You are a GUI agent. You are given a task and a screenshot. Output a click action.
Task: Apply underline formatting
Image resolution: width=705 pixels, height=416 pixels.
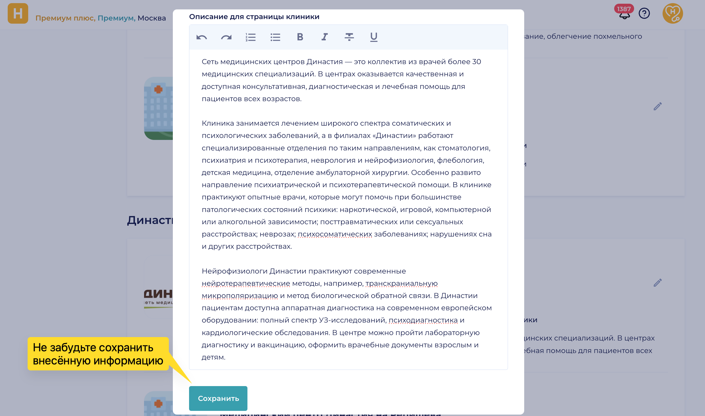click(x=374, y=37)
